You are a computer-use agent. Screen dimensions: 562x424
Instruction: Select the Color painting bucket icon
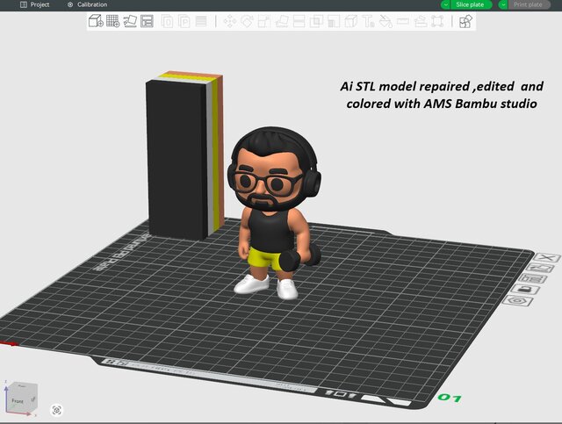(385, 21)
